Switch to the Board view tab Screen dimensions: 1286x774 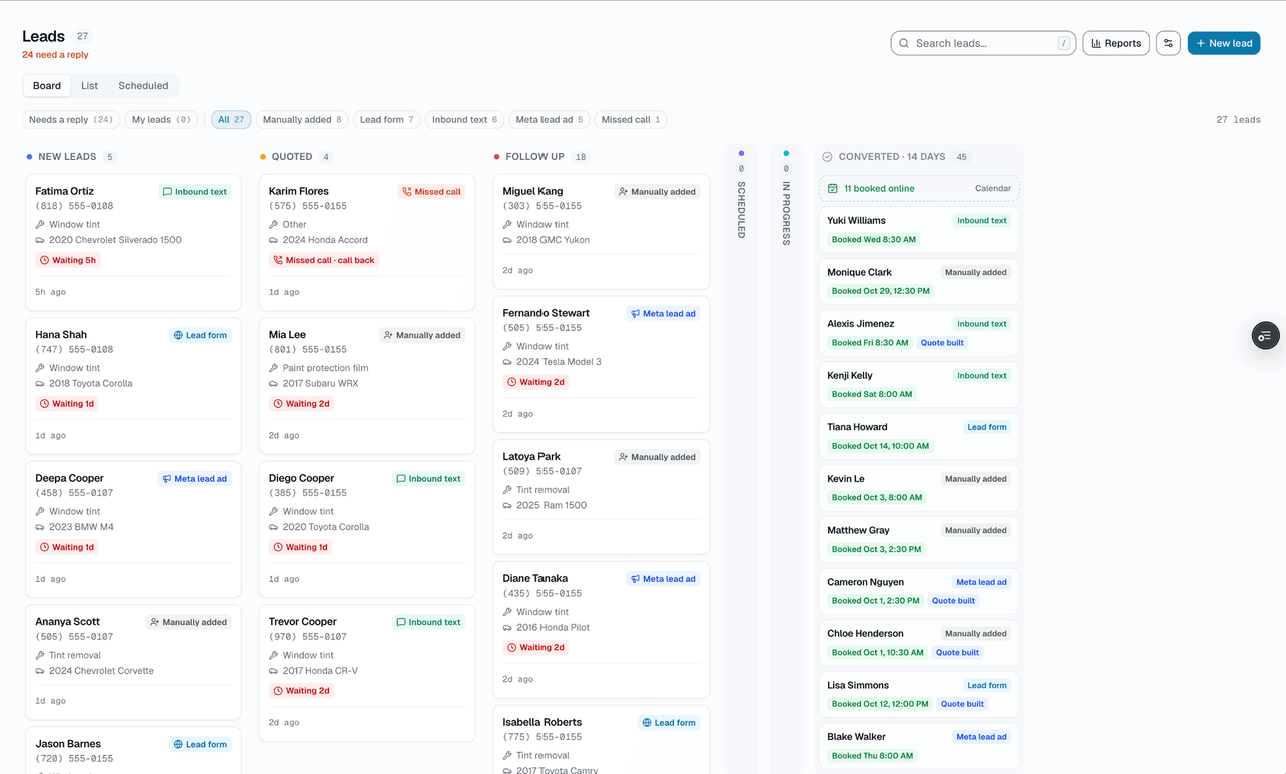pyautogui.click(x=47, y=86)
